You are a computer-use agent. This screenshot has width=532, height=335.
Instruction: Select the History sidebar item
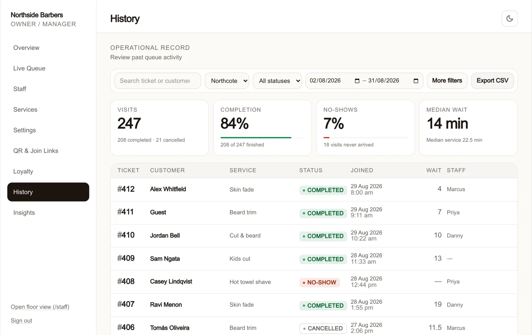[48, 192]
